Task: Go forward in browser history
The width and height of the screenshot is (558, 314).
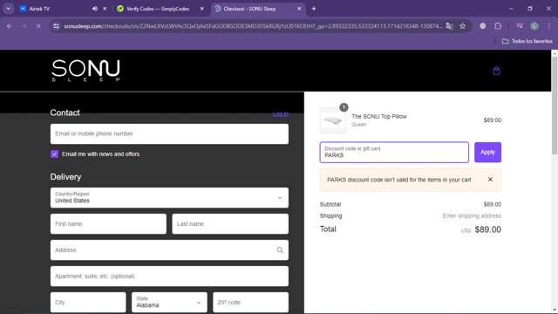Action: (x=24, y=26)
